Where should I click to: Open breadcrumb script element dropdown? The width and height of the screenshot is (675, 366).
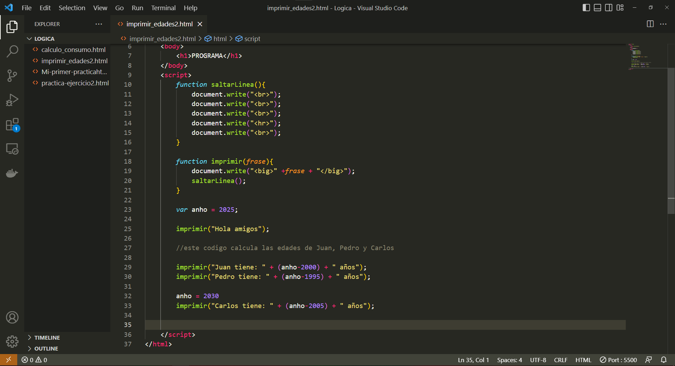tap(248, 39)
